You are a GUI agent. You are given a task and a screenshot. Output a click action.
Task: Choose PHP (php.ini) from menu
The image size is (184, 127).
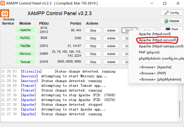point(149,52)
